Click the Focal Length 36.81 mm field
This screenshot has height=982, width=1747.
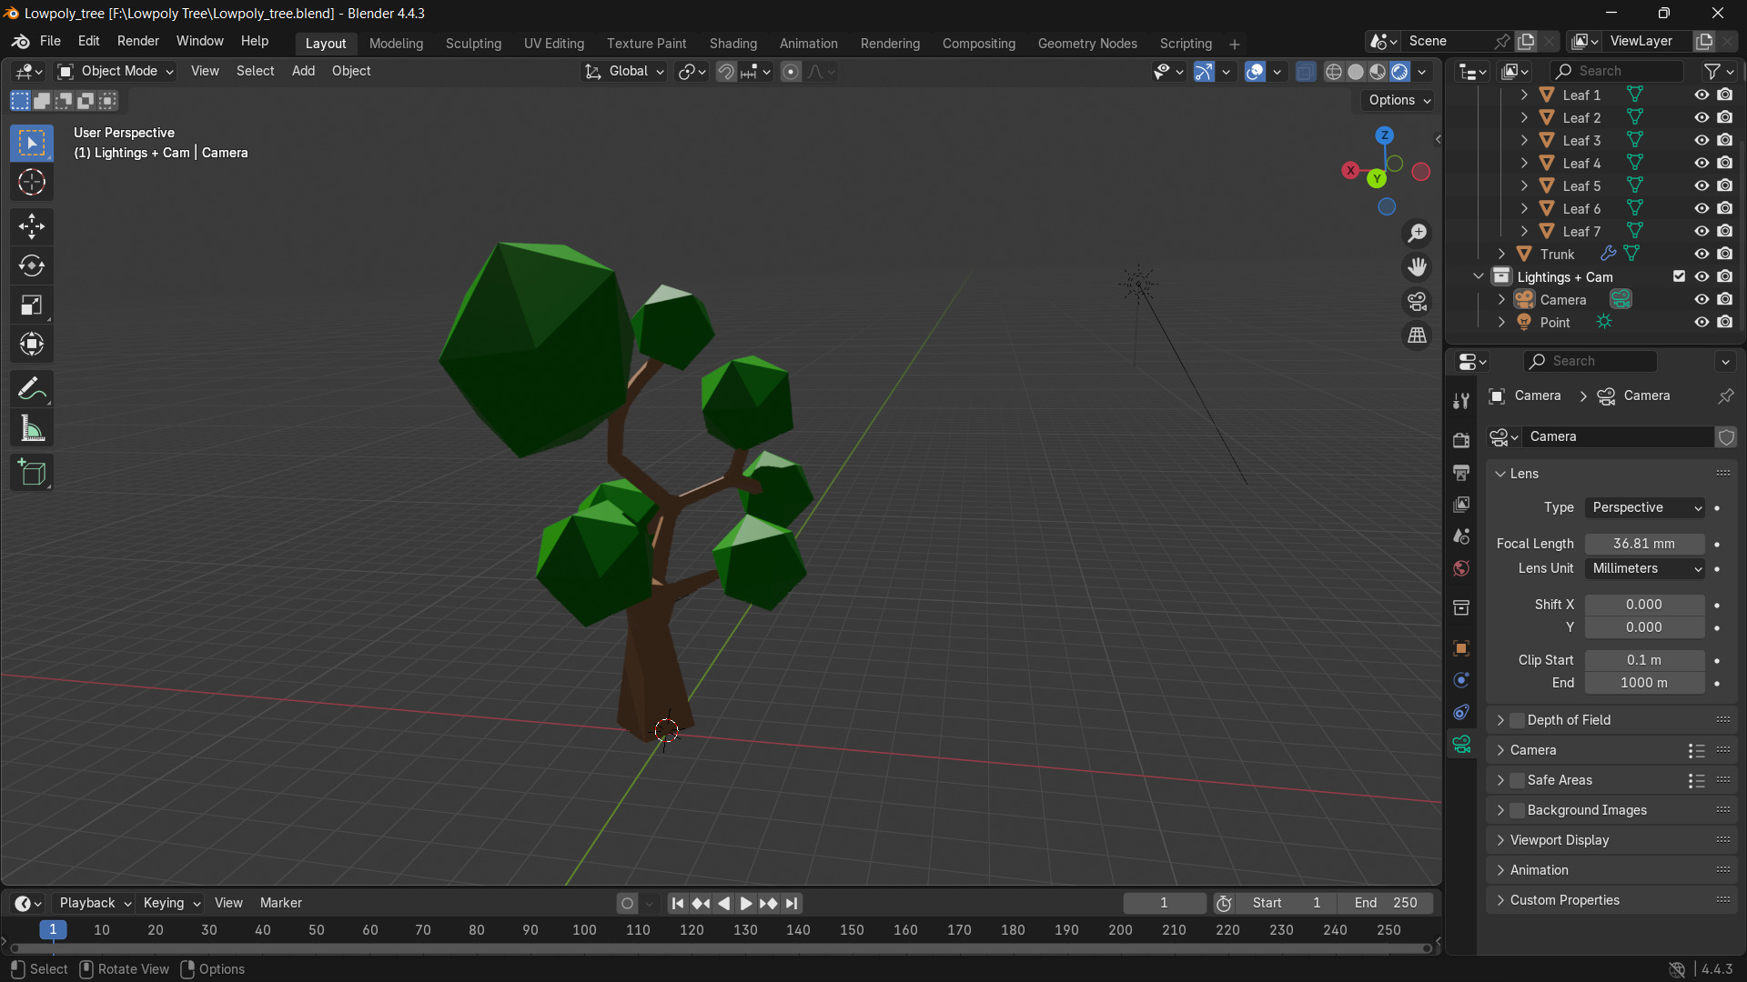(1644, 544)
